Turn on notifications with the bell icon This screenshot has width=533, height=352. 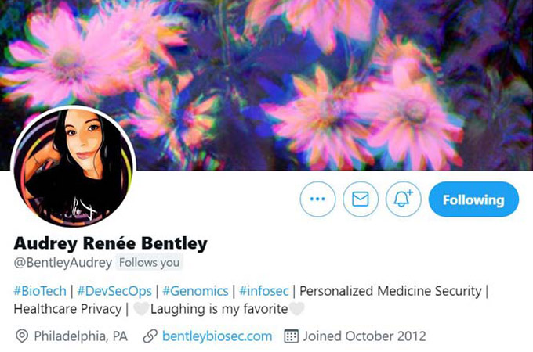(x=403, y=199)
